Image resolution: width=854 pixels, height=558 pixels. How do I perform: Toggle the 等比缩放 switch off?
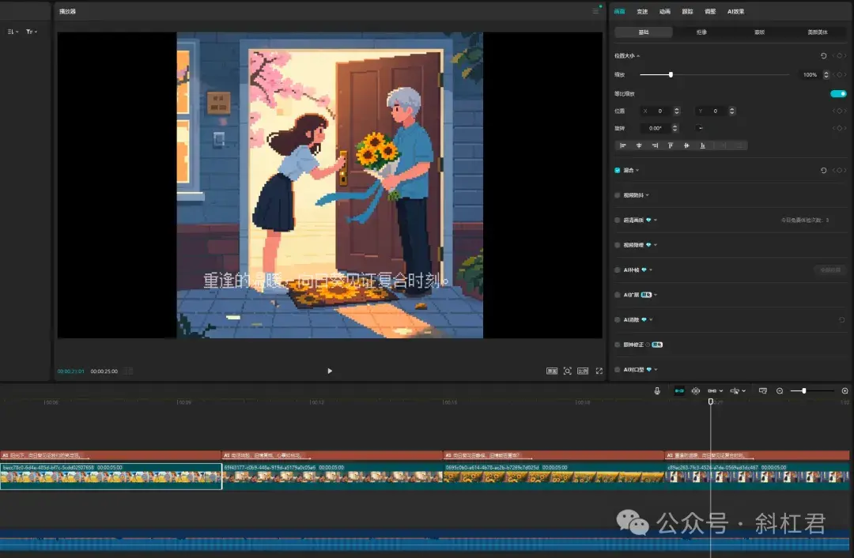click(x=838, y=93)
